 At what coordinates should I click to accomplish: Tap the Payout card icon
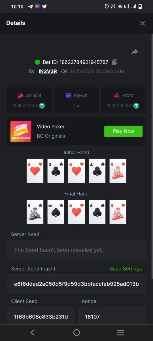tap(68, 95)
